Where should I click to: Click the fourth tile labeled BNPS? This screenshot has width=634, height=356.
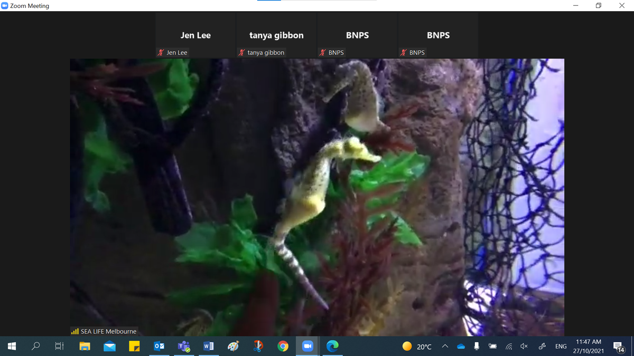tap(438, 35)
